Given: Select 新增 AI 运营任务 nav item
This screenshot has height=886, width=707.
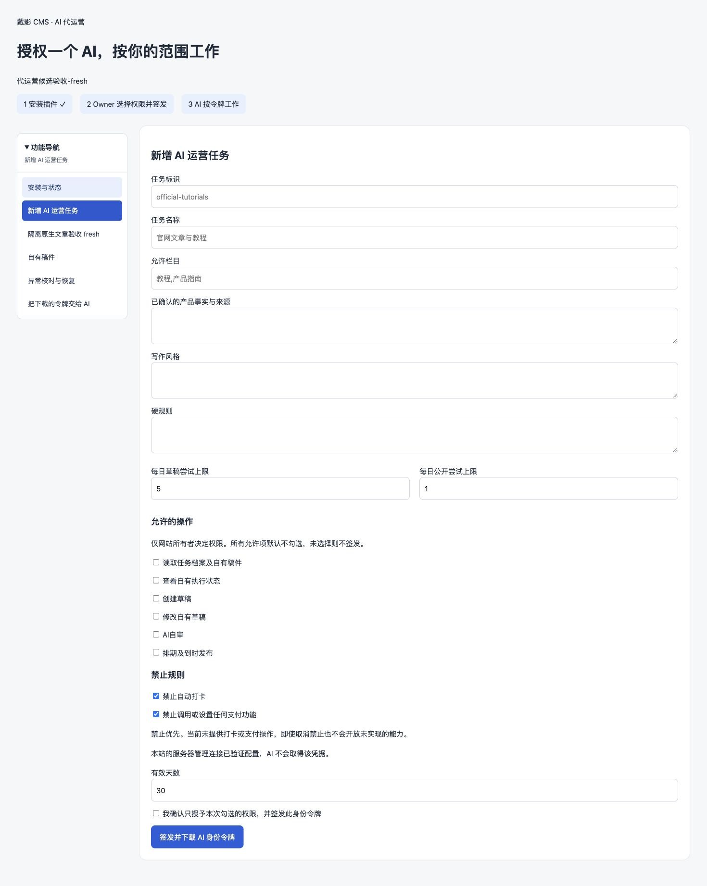Looking at the screenshot, I should (x=72, y=211).
